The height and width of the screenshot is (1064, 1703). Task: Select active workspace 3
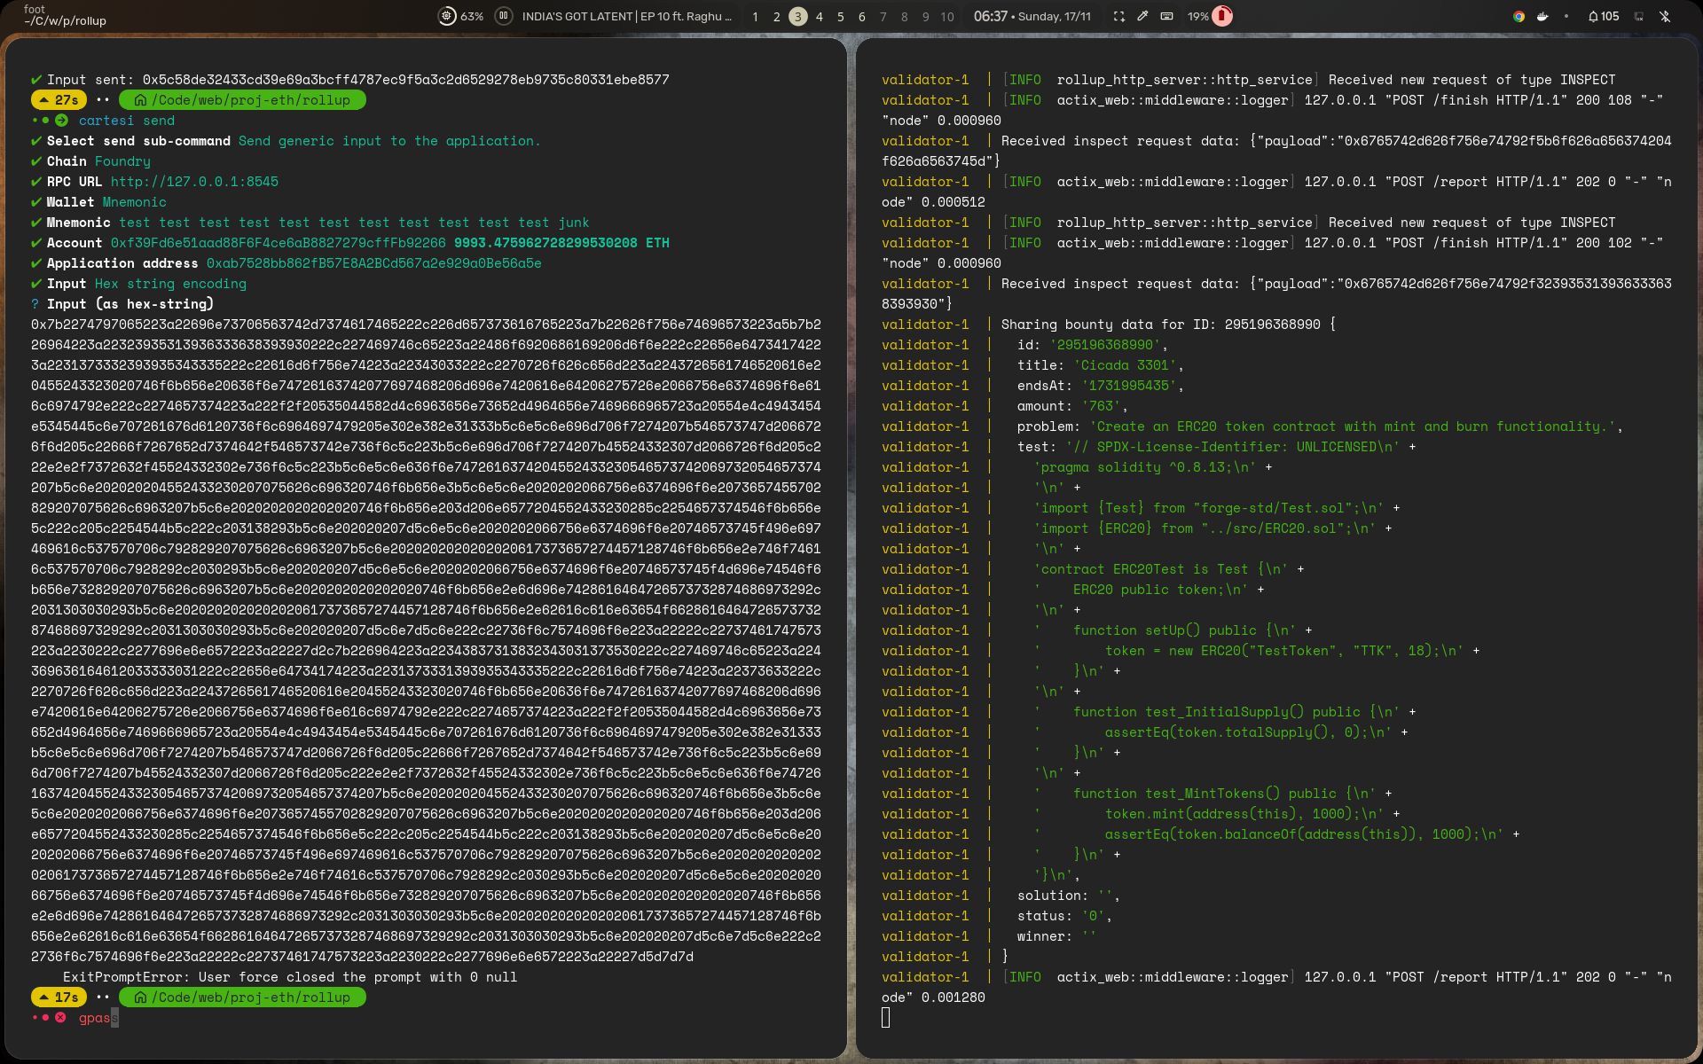pyautogui.click(x=797, y=16)
